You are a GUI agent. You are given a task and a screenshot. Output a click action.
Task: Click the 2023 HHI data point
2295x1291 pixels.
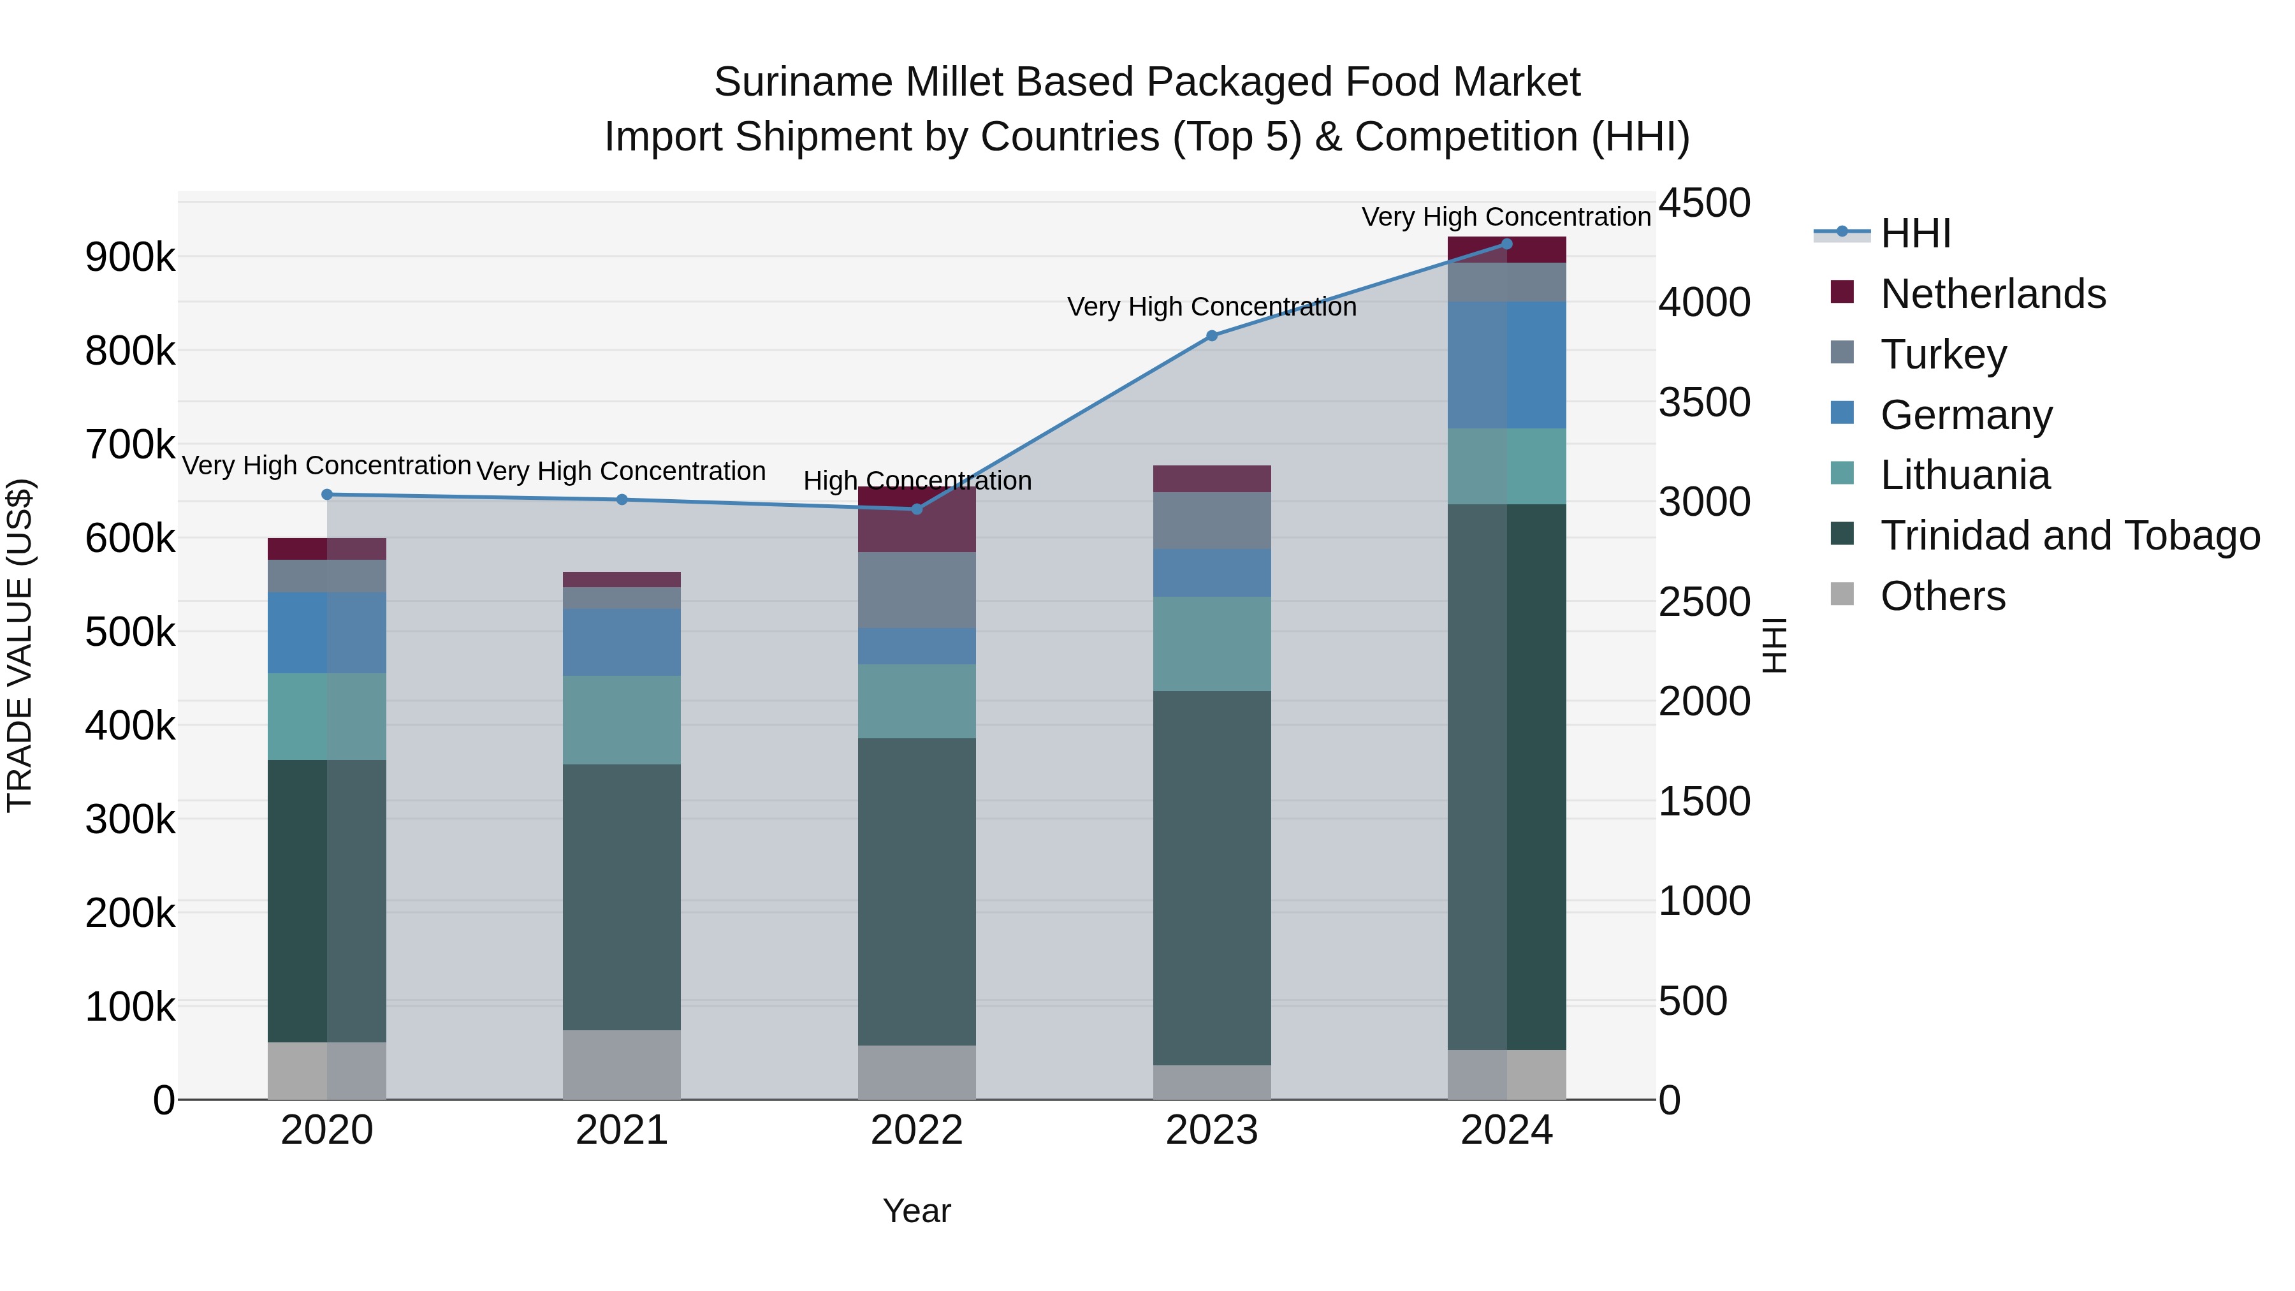[1212, 336]
